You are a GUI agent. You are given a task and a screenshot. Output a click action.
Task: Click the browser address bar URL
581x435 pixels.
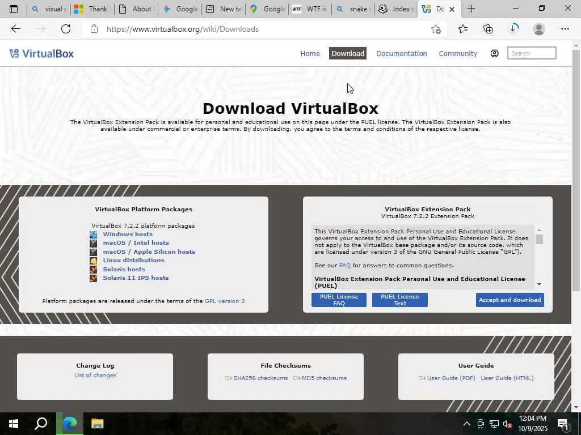pyautogui.click(x=183, y=29)
